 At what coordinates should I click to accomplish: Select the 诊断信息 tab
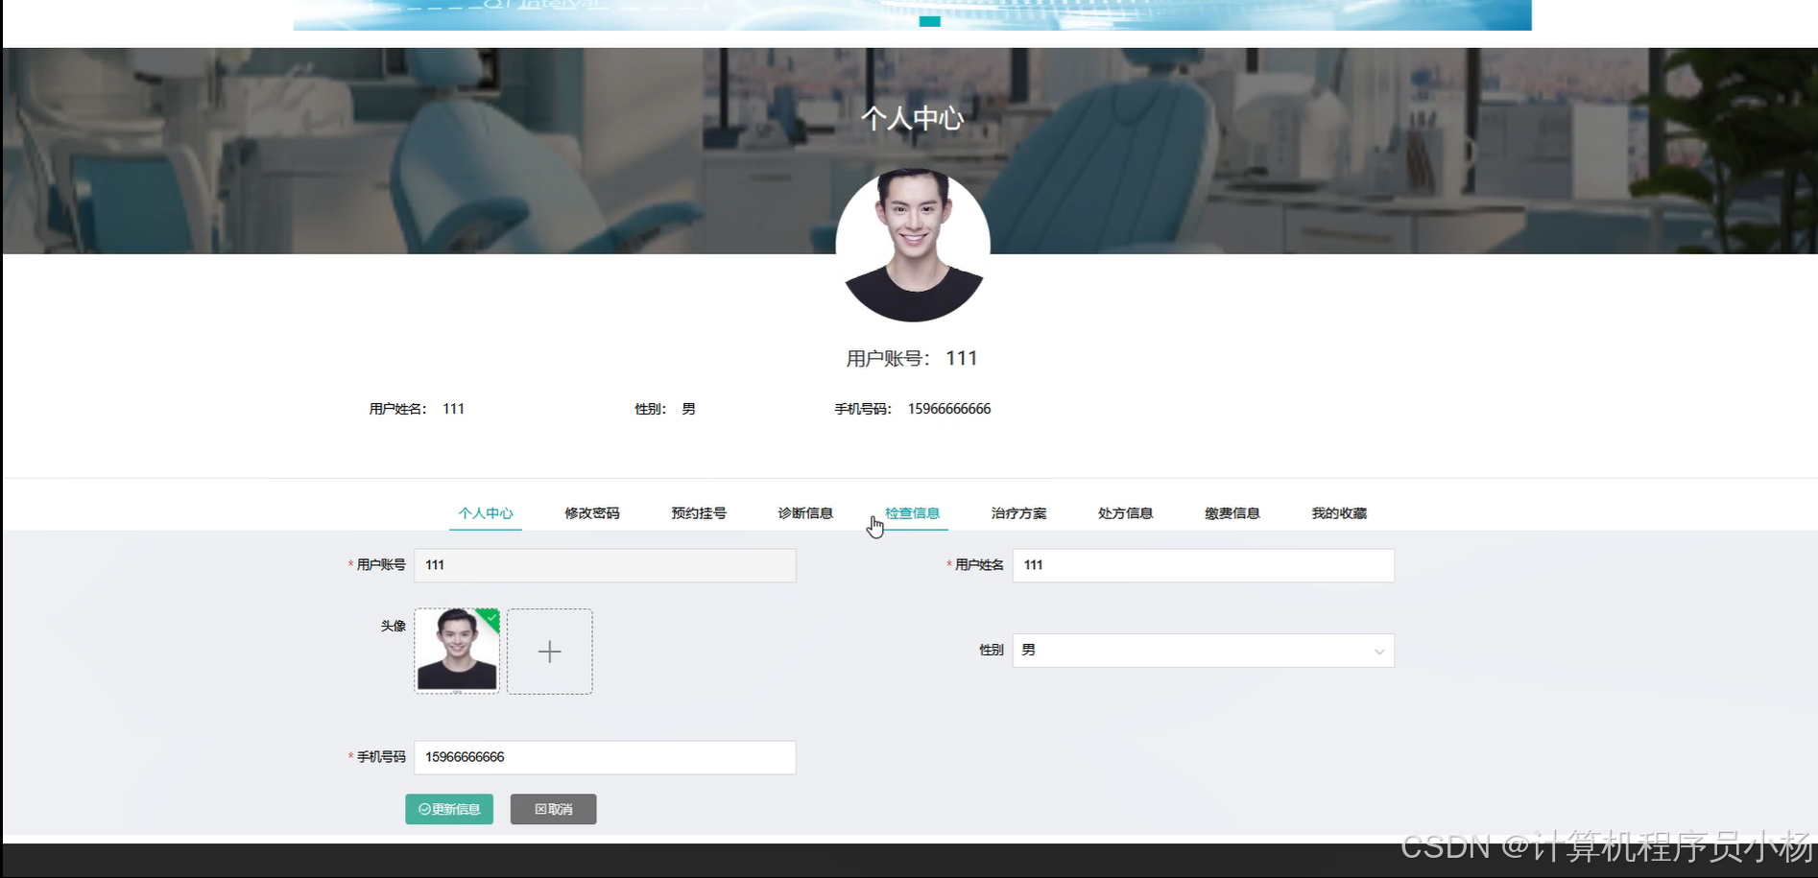pos(805,513)
